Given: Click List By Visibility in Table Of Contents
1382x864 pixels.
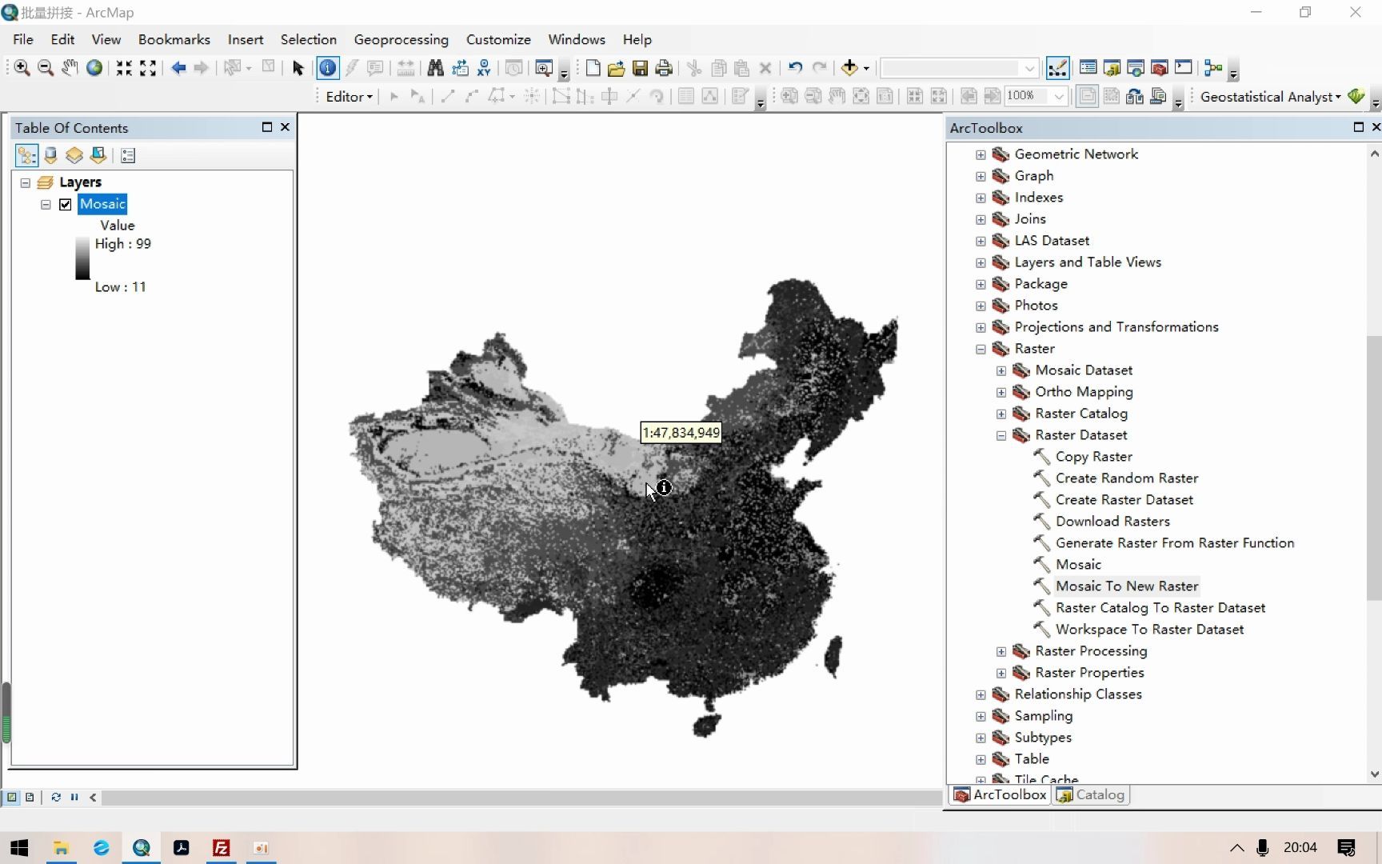Looking at the screenshot, I should pos(74,155).
